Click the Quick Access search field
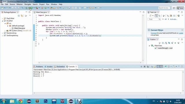185x104 pixels. point(164,8)
